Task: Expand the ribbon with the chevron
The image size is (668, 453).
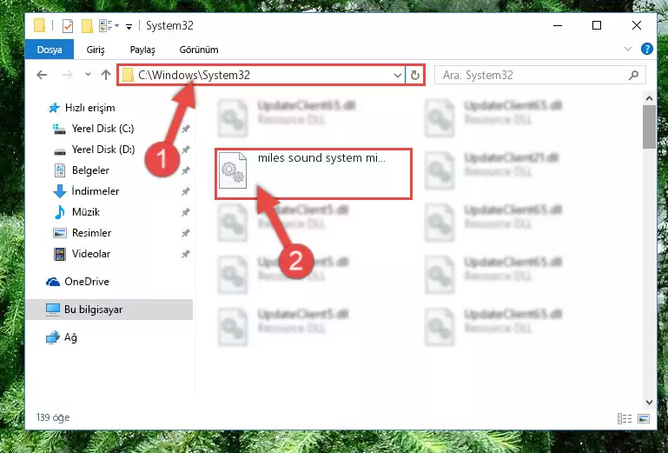Action: point(627,49)
